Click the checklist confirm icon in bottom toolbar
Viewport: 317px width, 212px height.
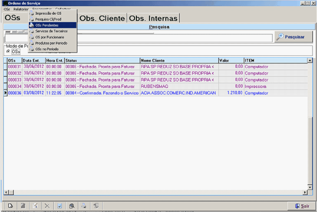click(x=60, y=206)
